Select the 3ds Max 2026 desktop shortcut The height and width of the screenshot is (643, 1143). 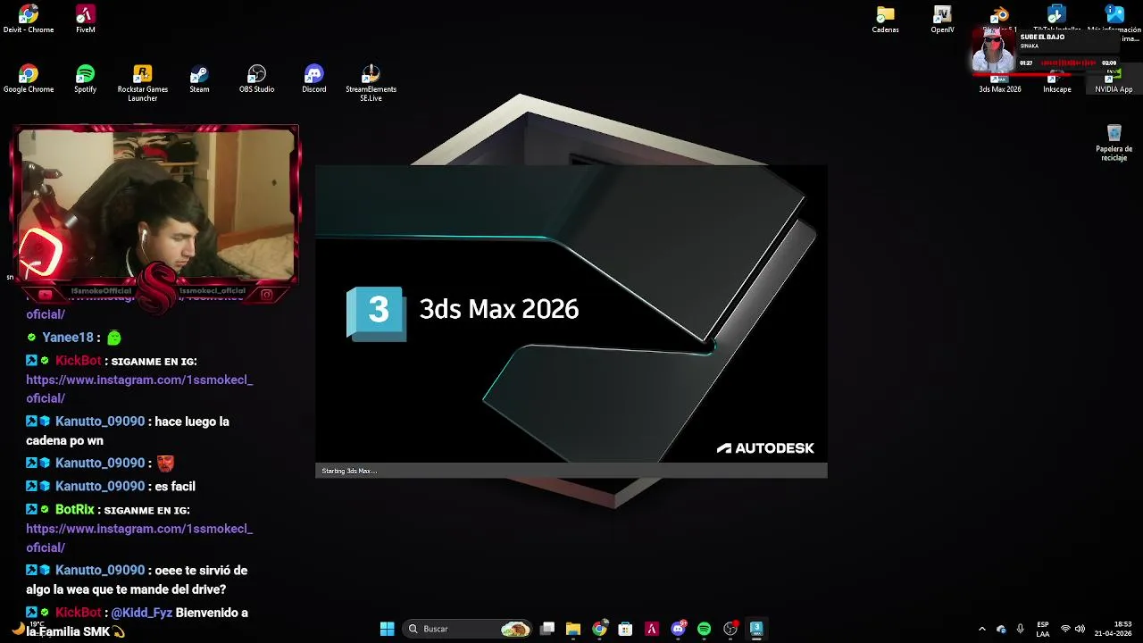1000,85
